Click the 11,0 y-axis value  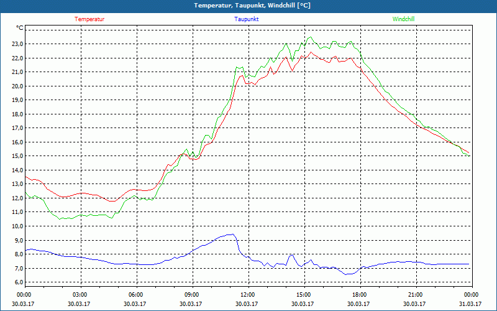point(17,212)
